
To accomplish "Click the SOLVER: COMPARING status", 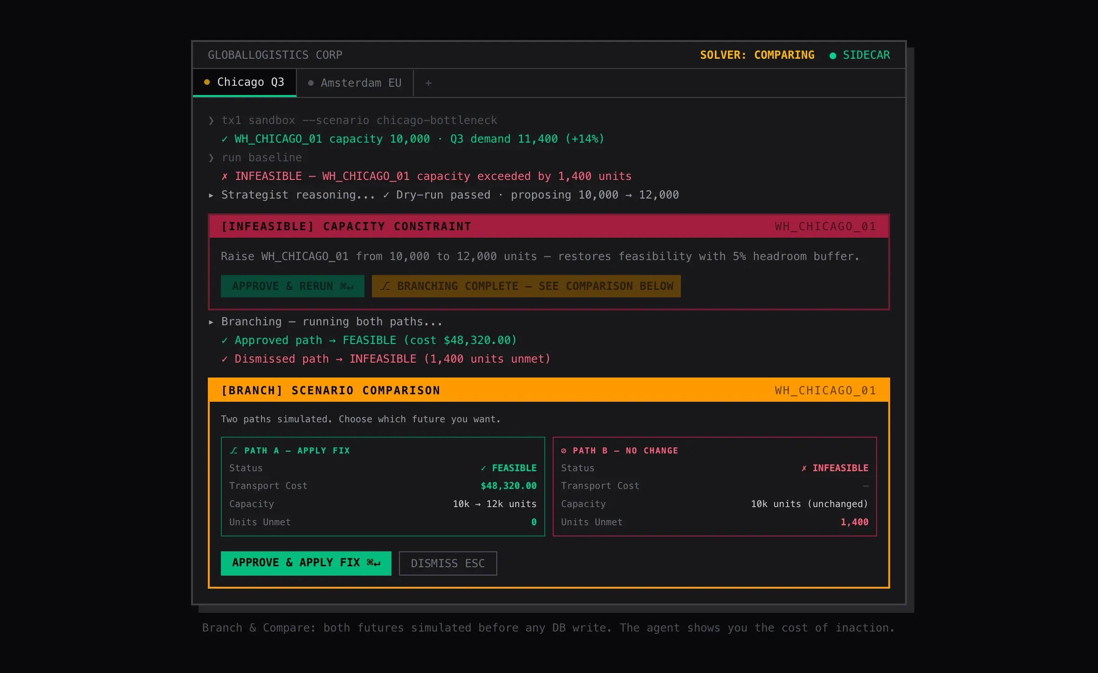I will coord(757,55).
